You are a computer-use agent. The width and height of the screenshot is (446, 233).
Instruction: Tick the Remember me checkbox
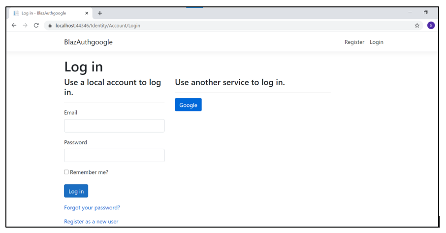66,172
